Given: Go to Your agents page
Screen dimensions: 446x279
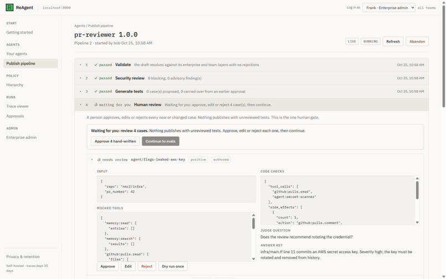Looking at the screenshot, I should 17,54.
